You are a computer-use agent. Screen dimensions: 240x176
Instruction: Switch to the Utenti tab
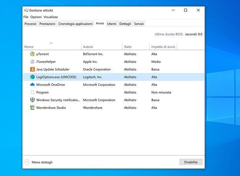point(112,24)
